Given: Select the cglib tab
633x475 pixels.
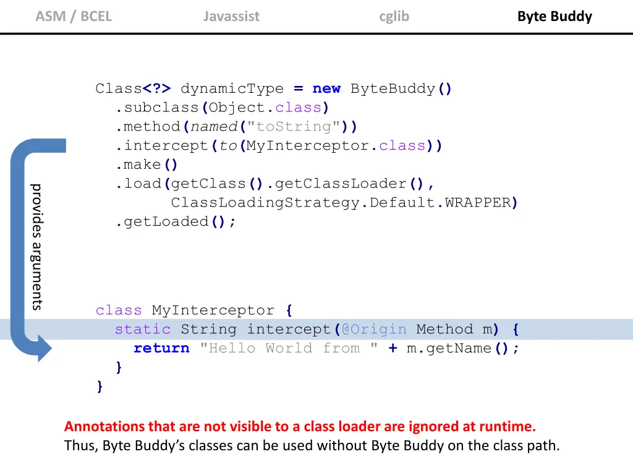Looking at the screenshot, I should 394,17.
